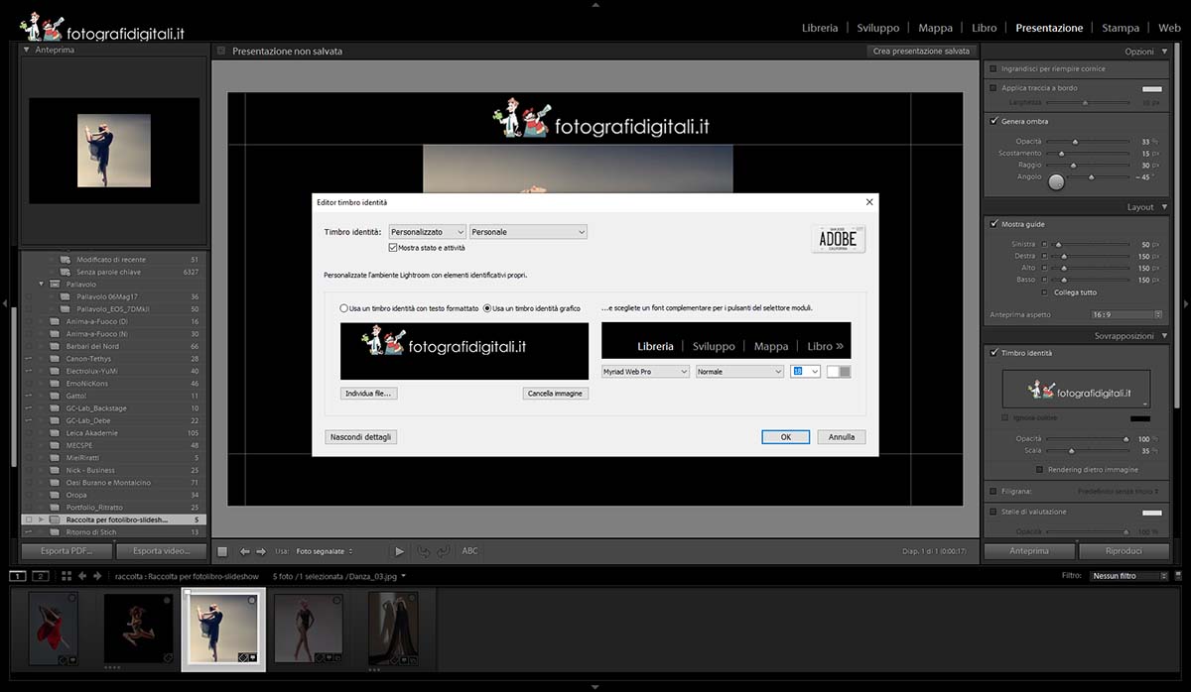Screen dimensions: 1191x692
Task: Disable the Genera ombra checkbox
Action: pyautogui.click(x=993, y=121)
